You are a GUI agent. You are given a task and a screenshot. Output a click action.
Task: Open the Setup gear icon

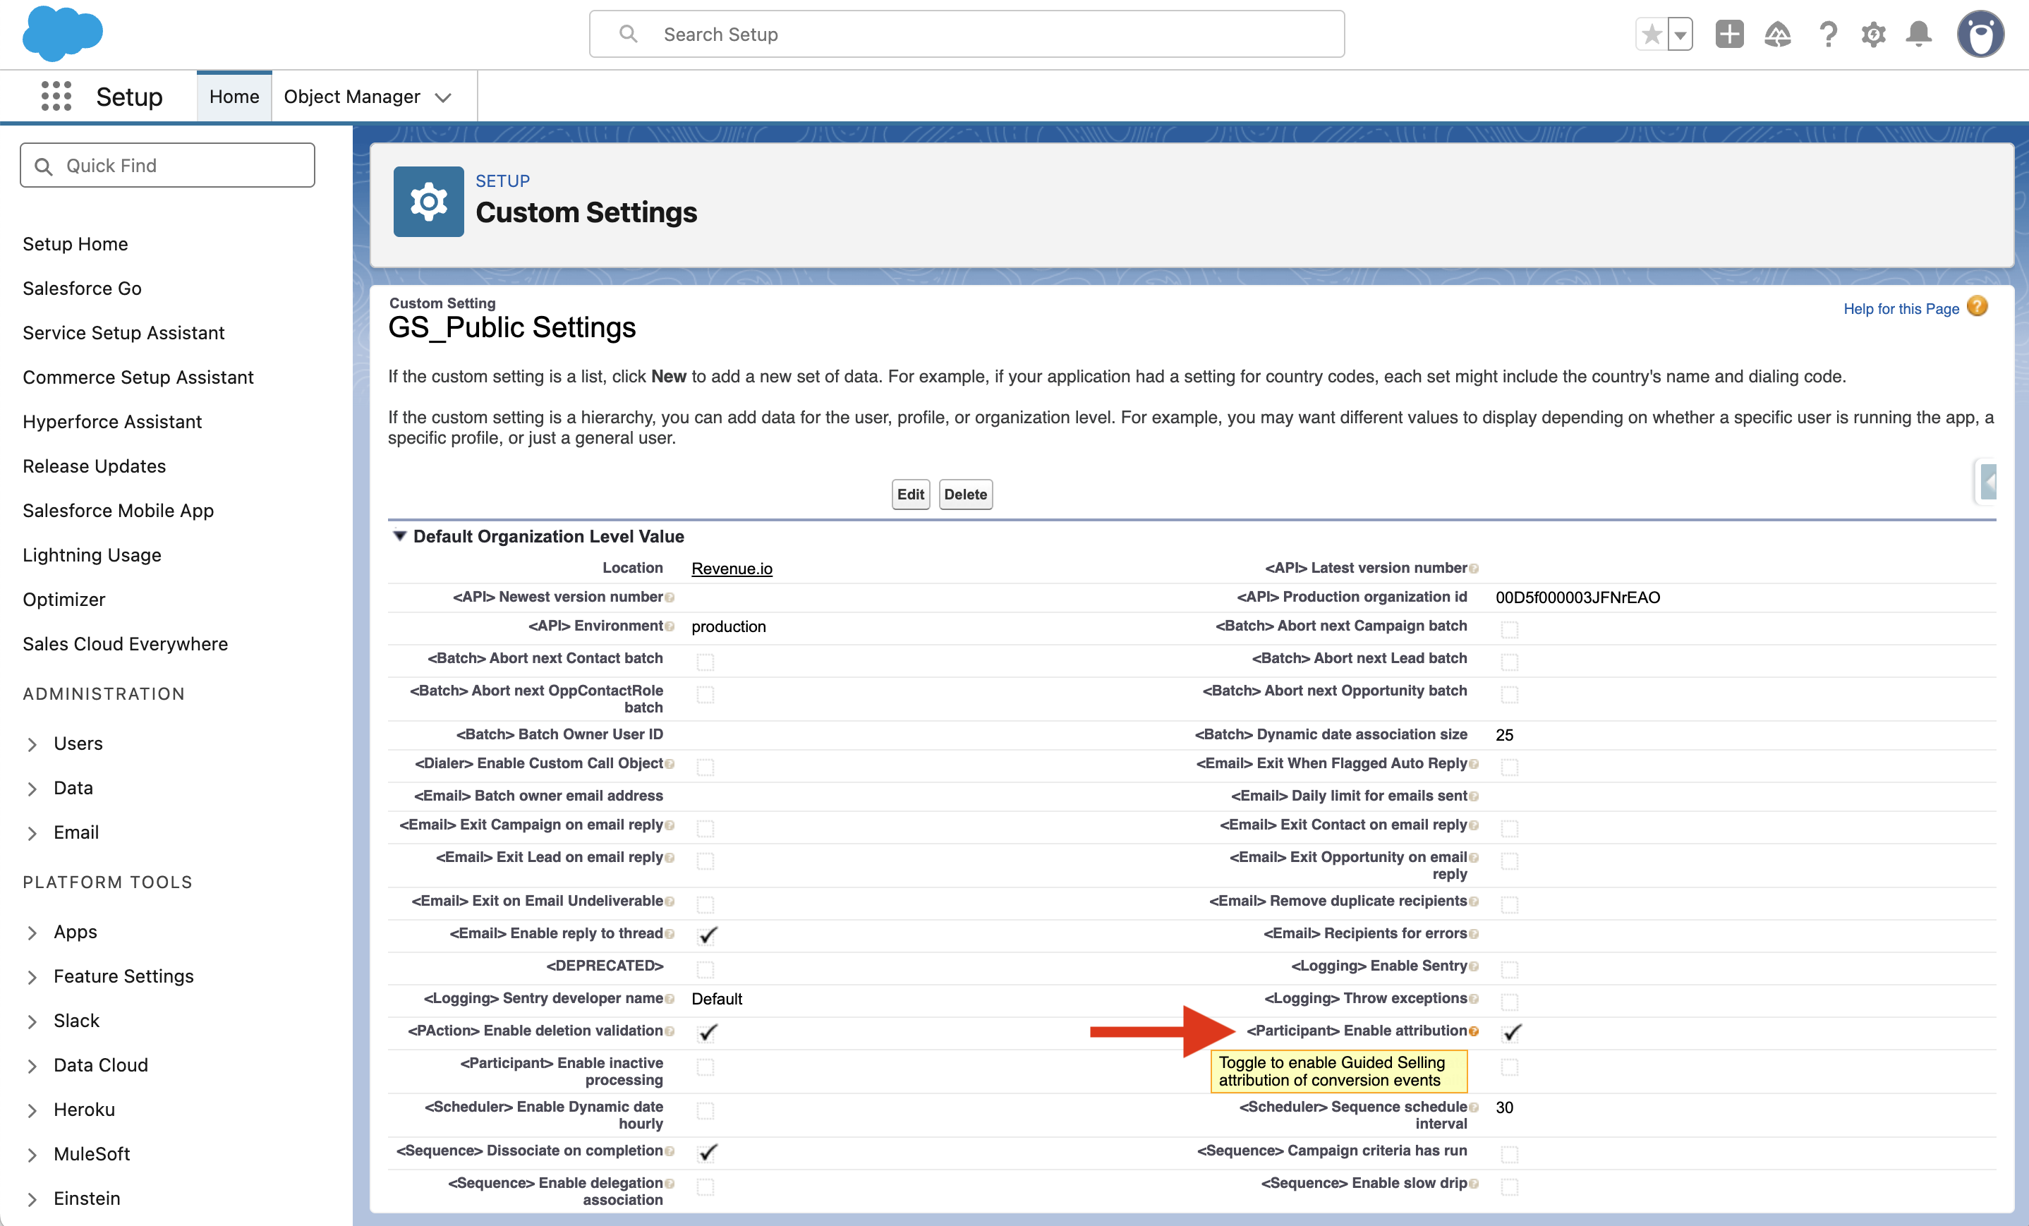[1874, 34]
